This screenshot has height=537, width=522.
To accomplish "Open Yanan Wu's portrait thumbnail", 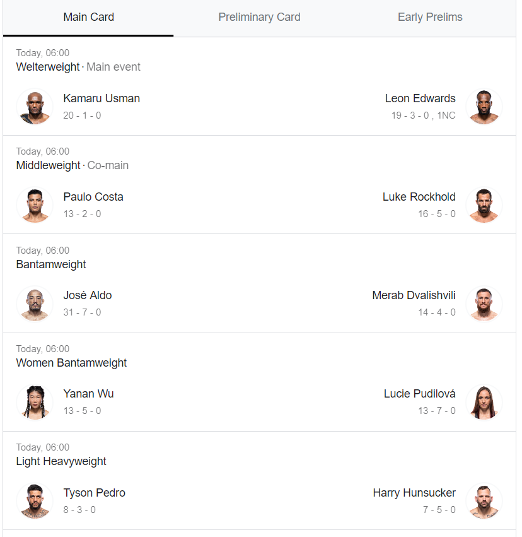I will click(x=35, y=402).
